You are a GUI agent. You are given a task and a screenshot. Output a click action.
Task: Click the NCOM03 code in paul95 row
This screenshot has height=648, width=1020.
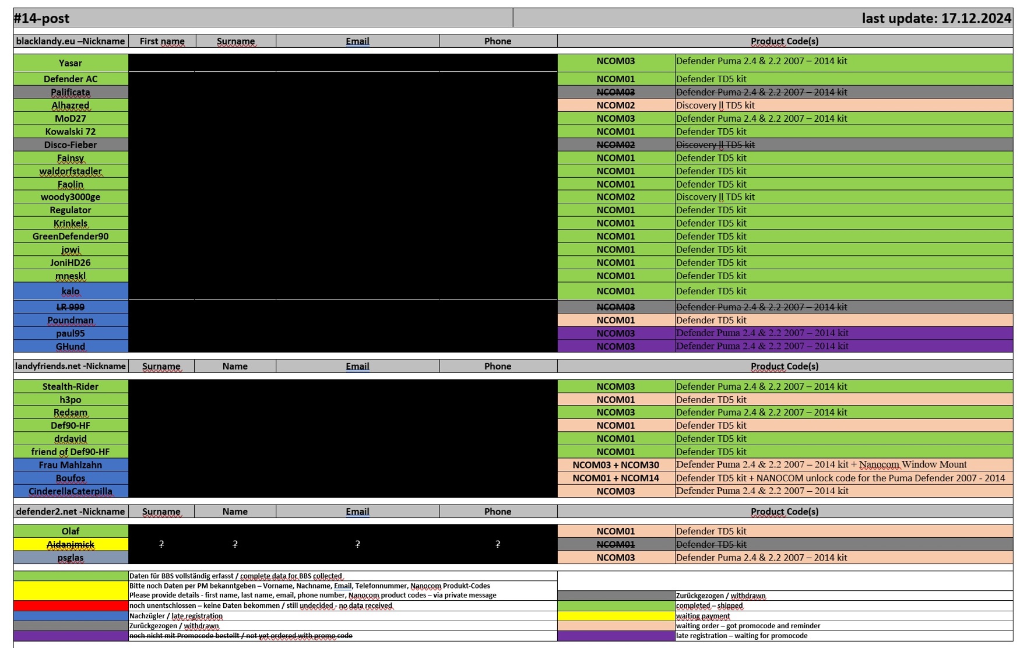click(x=616, y=333)
